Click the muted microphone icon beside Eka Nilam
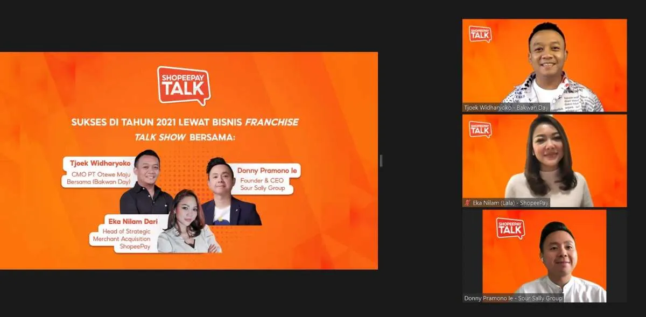Viewport: 646px width, 317px height. click(x=467, y=203)
